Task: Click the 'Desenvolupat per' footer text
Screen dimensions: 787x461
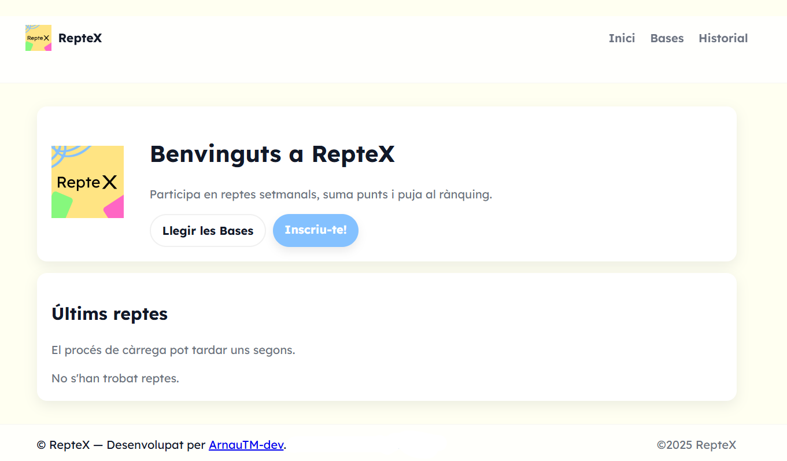Action: 156,445
